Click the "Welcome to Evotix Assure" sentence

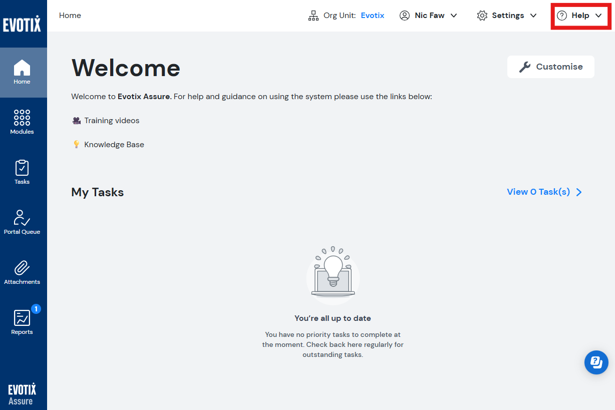click(x=251, y=97)
